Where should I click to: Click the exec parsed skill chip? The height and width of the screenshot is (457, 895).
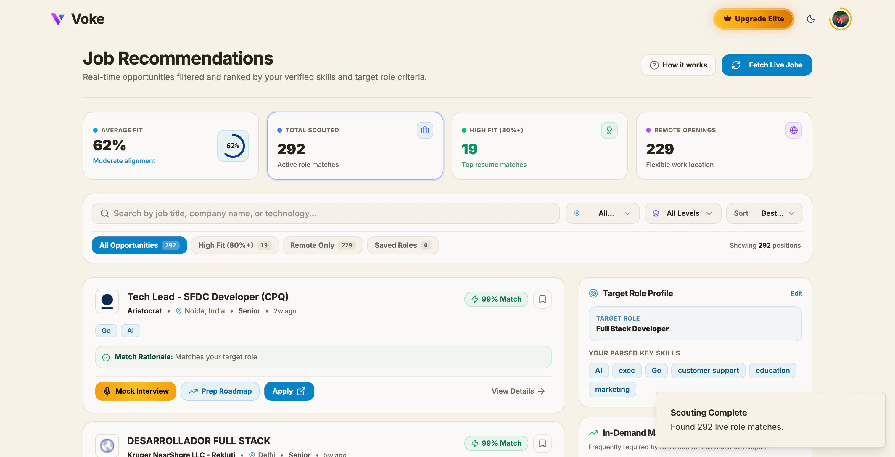coord(627,371)
